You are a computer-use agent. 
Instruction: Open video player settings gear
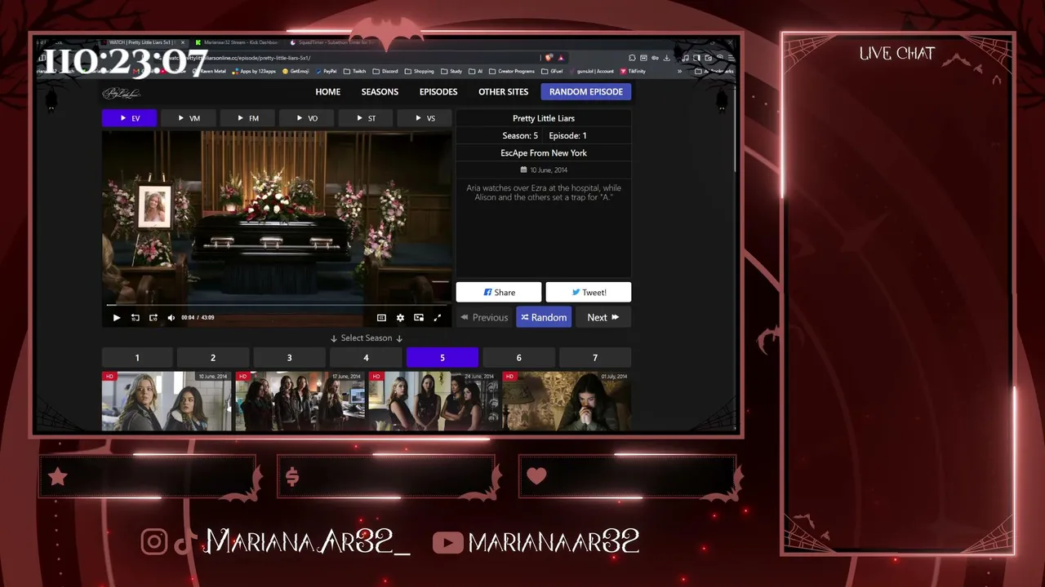pos(400,318)
